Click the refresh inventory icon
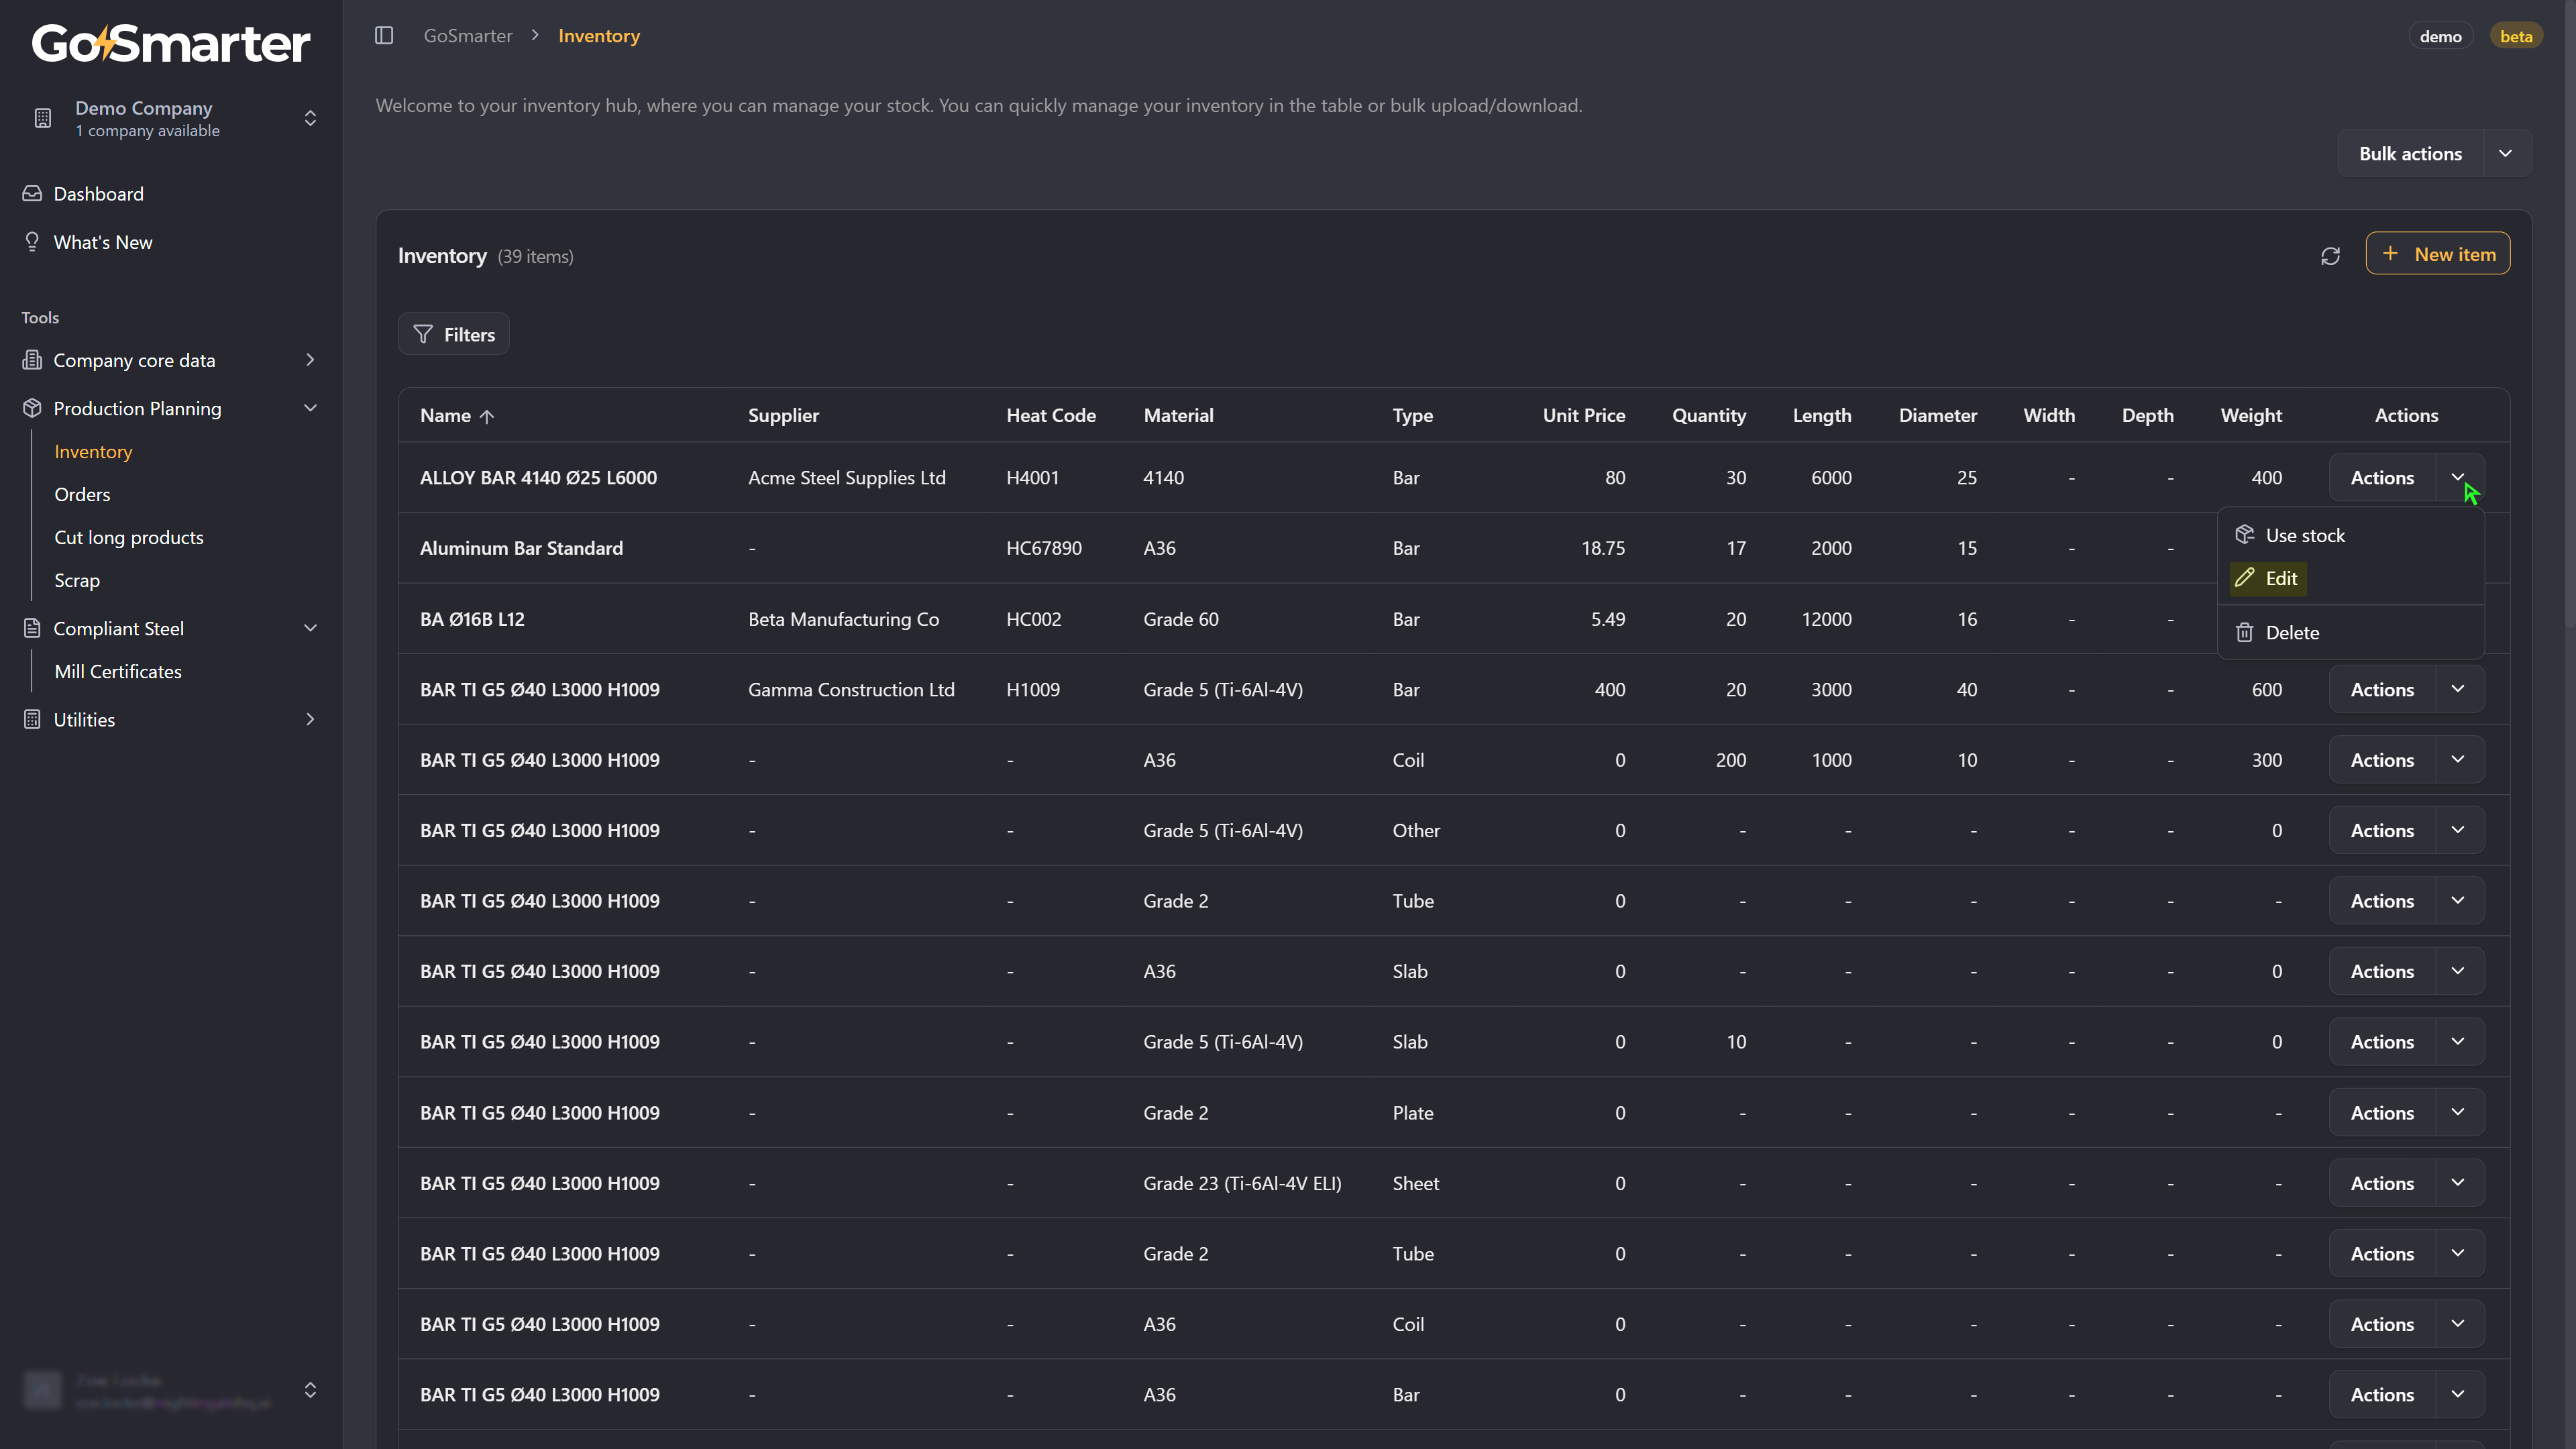 2330,256
